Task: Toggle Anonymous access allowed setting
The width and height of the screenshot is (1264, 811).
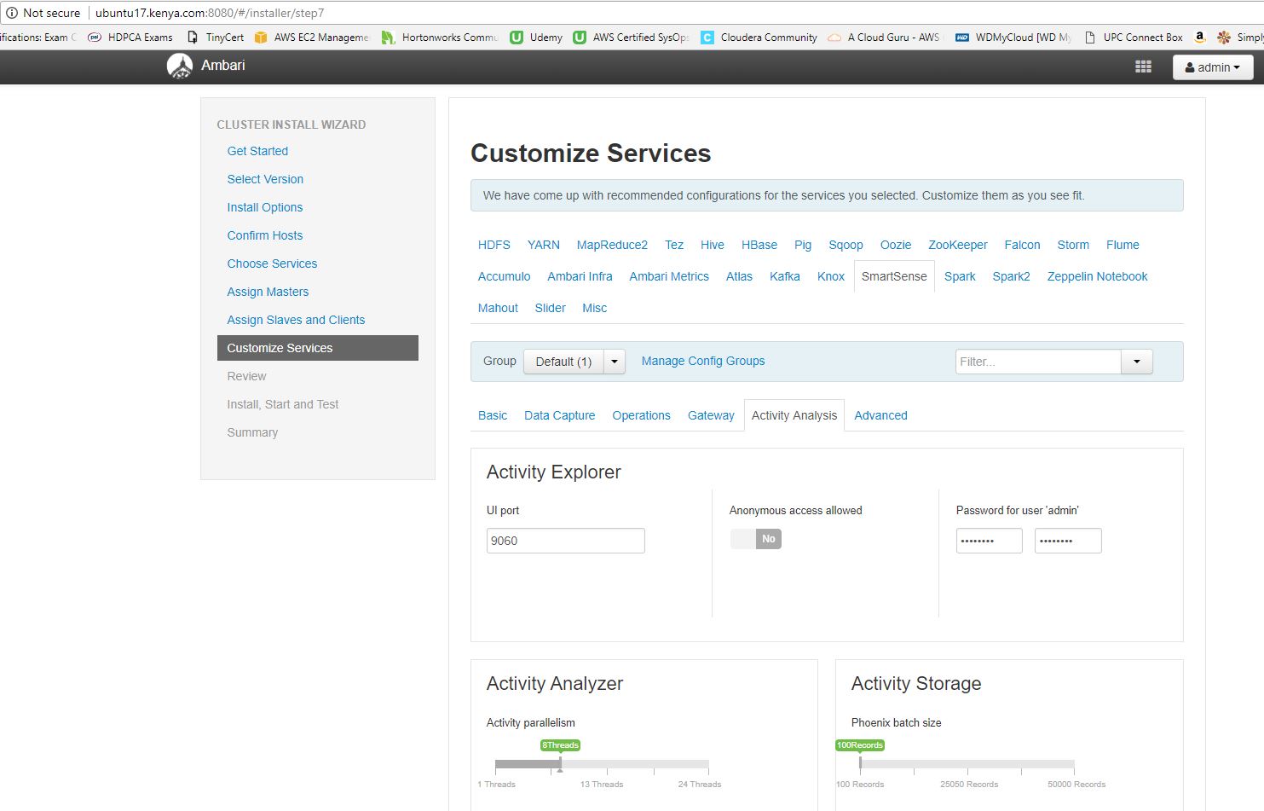Action: pos(755,539)
